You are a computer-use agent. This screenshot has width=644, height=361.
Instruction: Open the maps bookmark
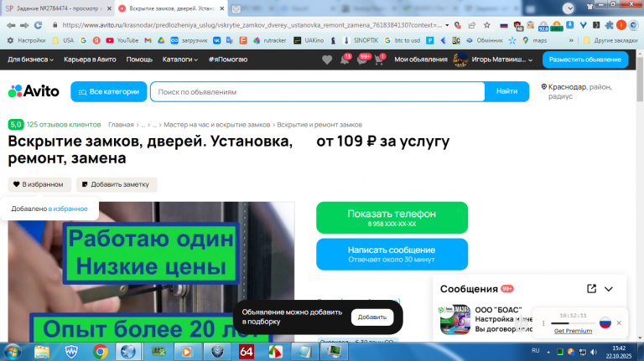point(534,40)
